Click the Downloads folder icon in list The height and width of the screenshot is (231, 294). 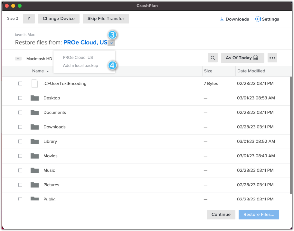click(x=34, y=127)
